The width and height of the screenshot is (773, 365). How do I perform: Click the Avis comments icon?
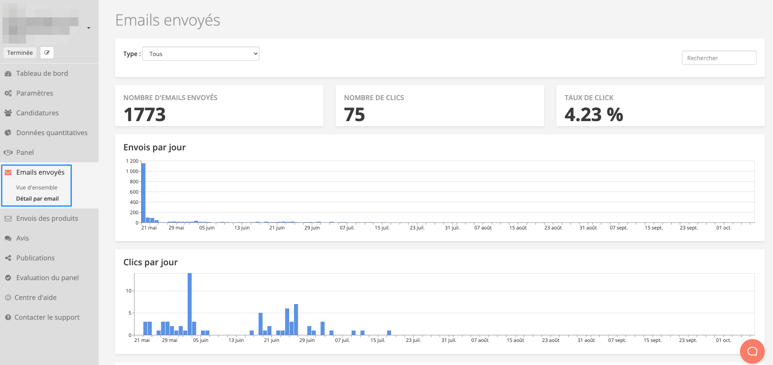click(8, 238)
